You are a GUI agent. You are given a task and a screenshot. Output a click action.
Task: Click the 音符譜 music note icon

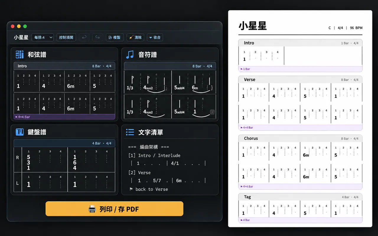[x=130, y=55]
